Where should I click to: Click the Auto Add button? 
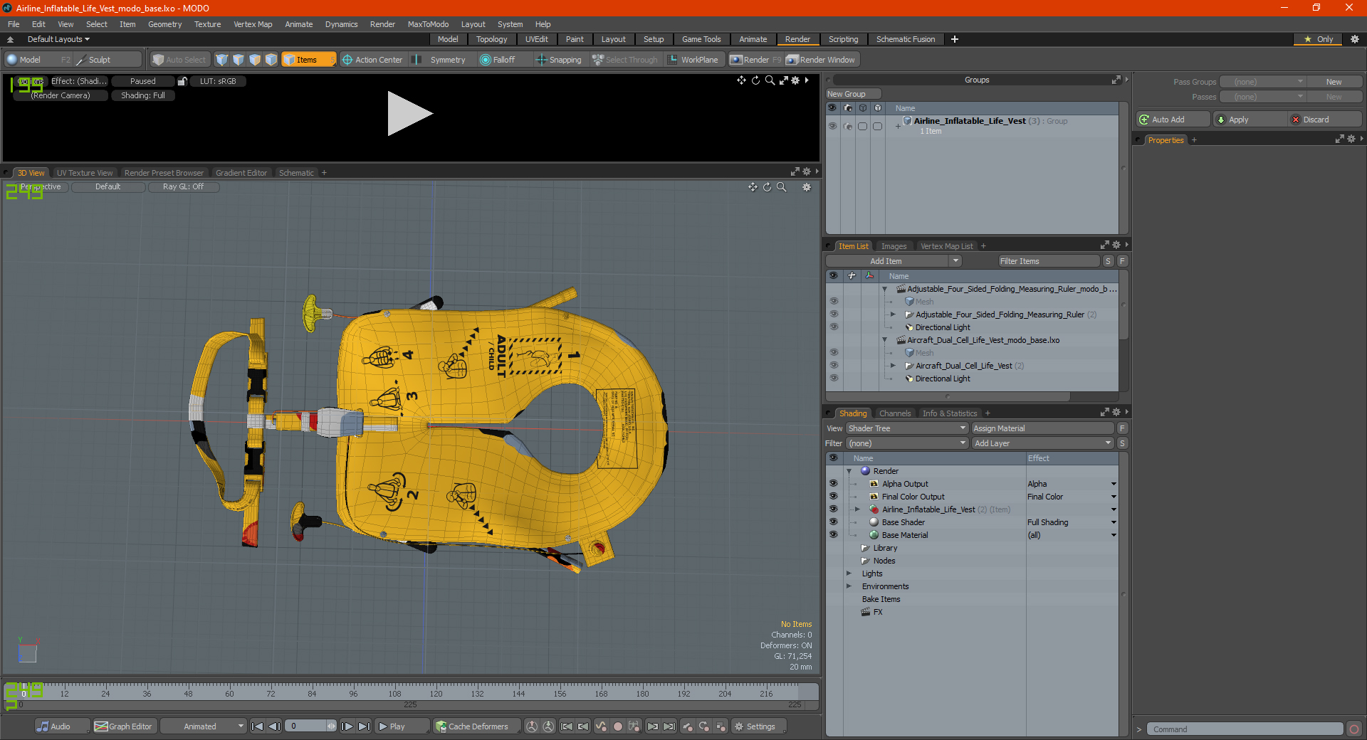coord(1174,120)
